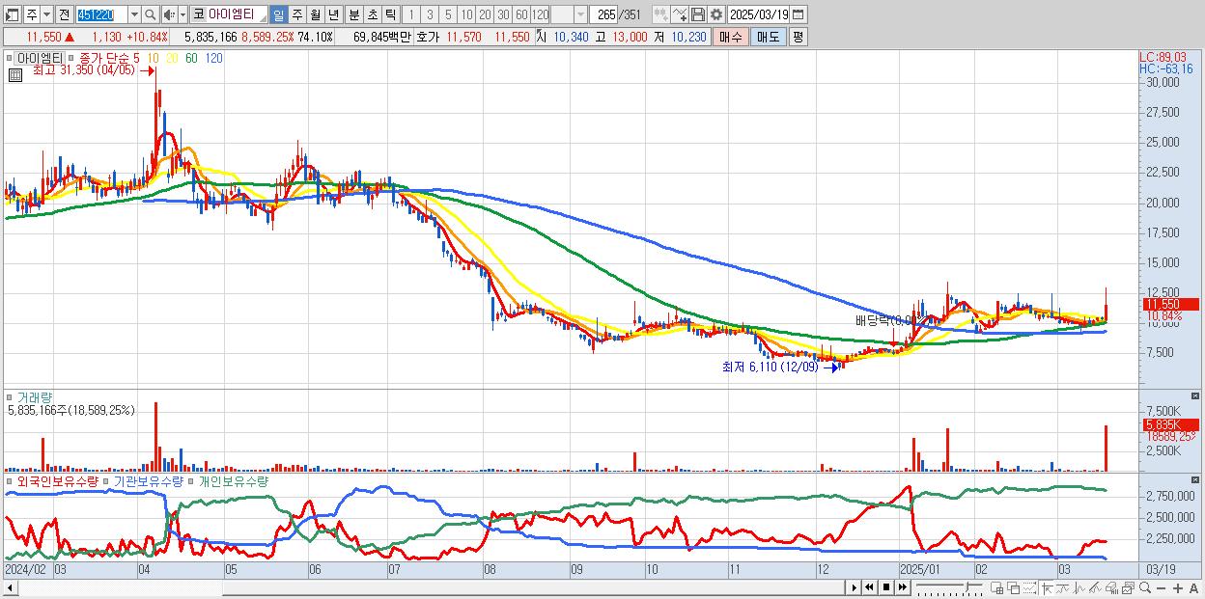Select the stock code field 451220
This screenshot has width=1205, height=599.
(101, 14)
